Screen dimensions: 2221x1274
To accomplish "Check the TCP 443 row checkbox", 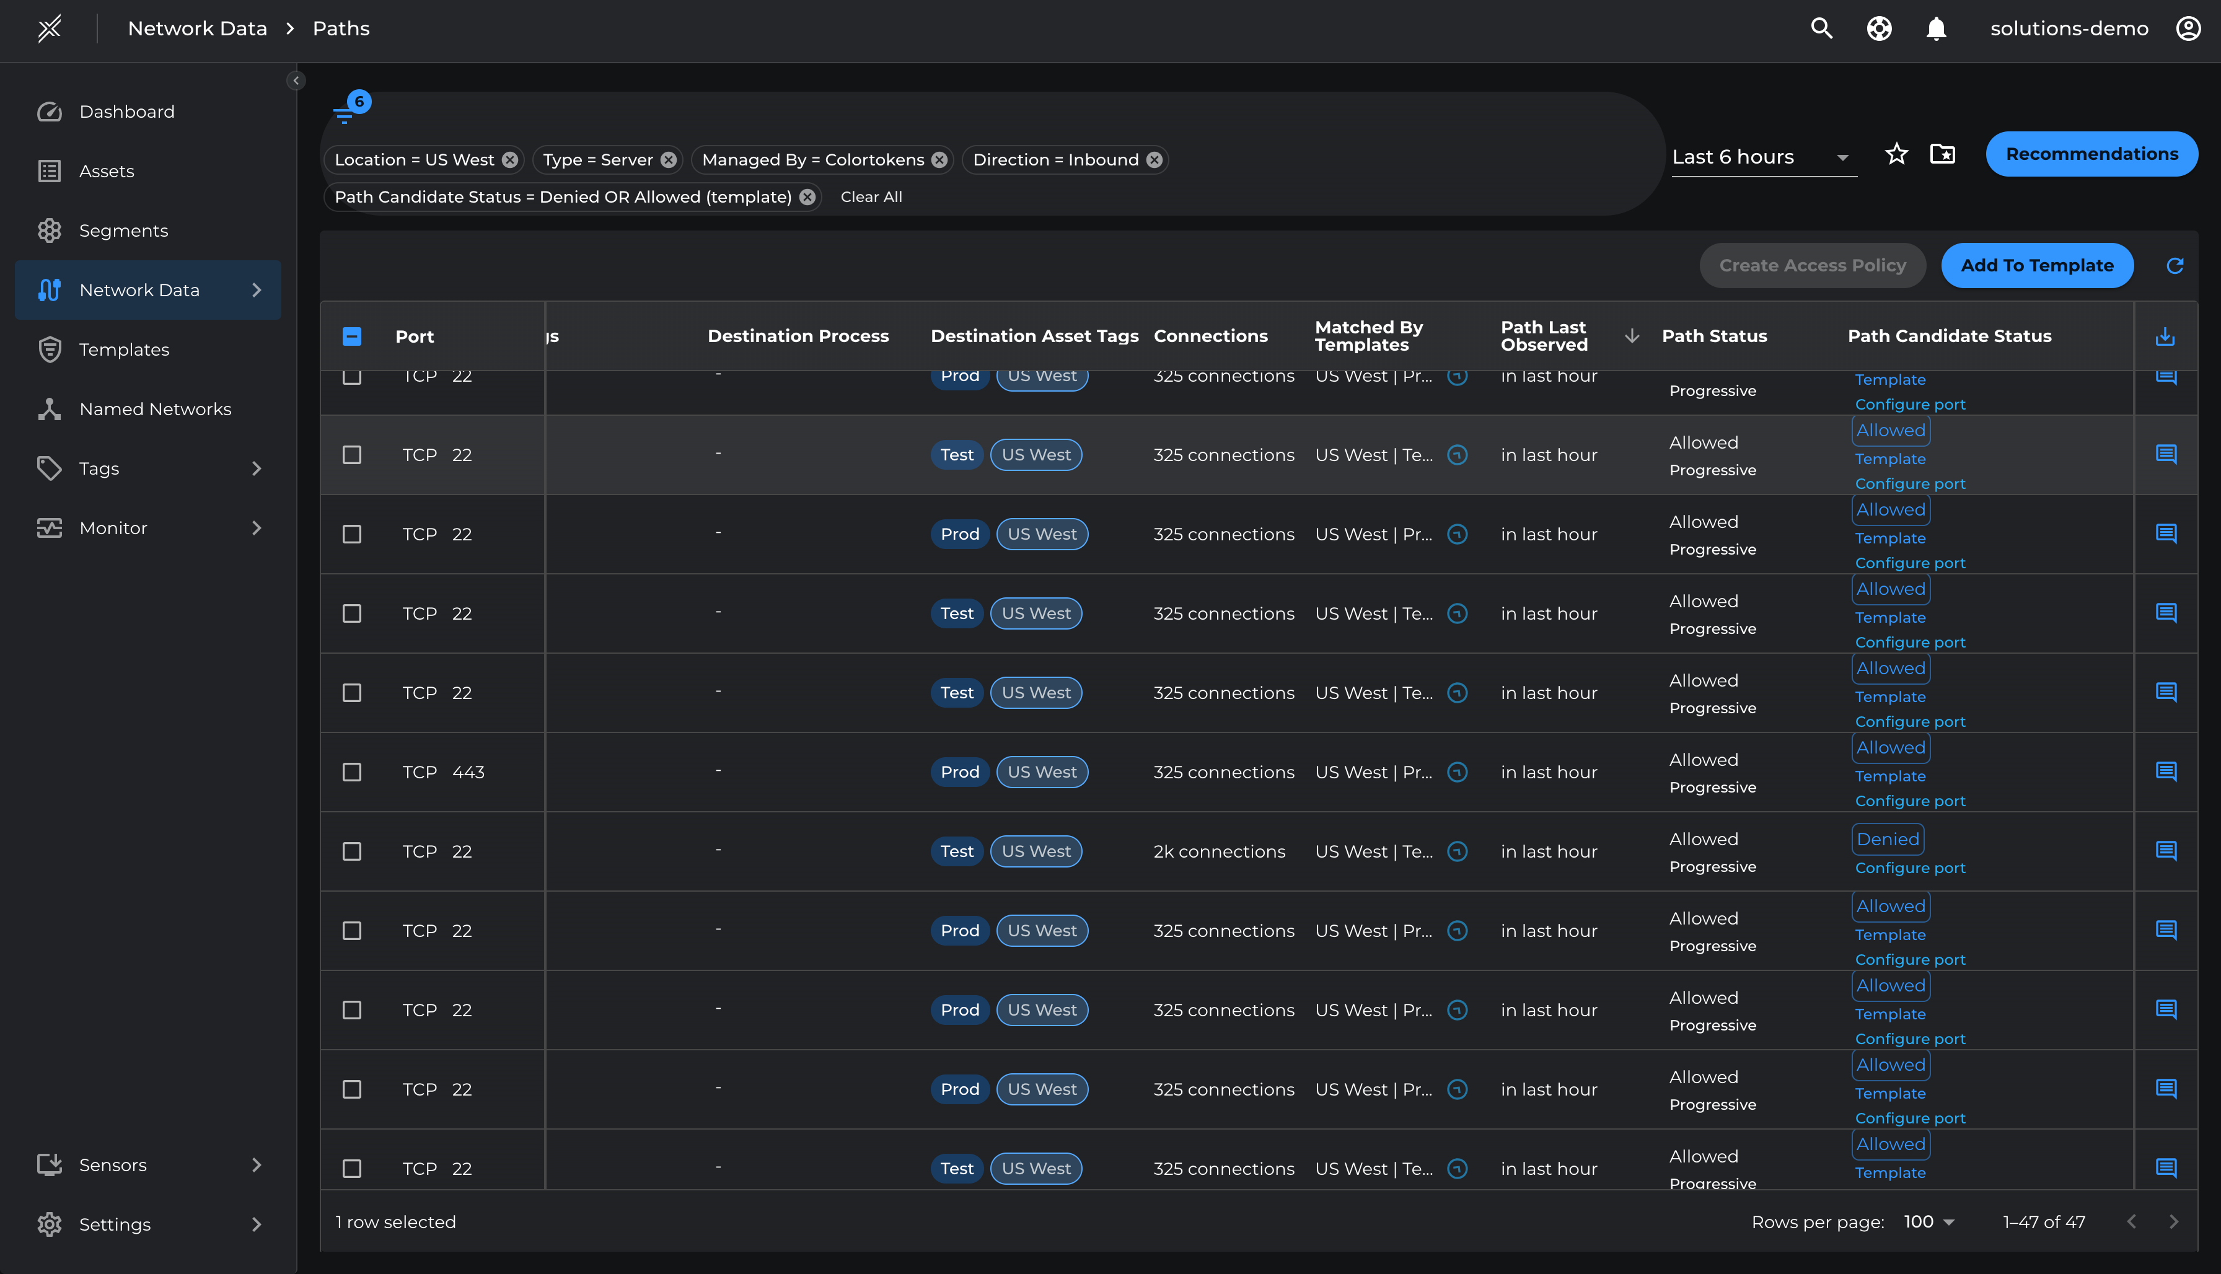I will point(352,771).
